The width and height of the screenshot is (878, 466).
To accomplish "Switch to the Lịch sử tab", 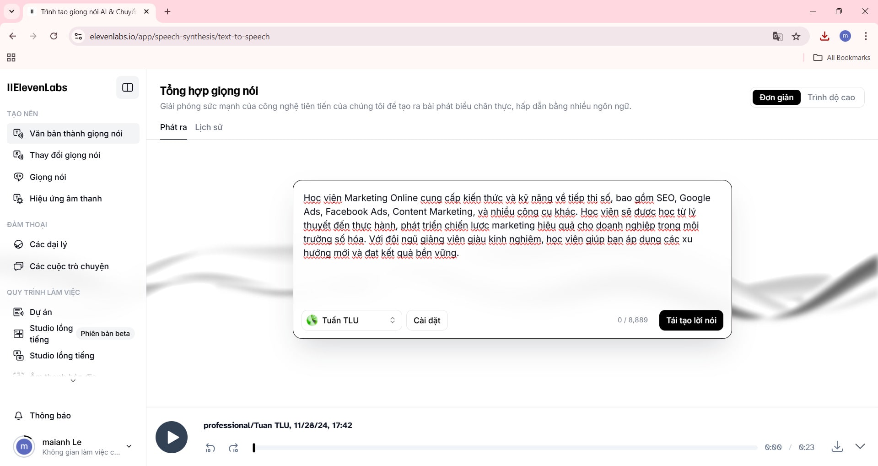I will 209,127.
